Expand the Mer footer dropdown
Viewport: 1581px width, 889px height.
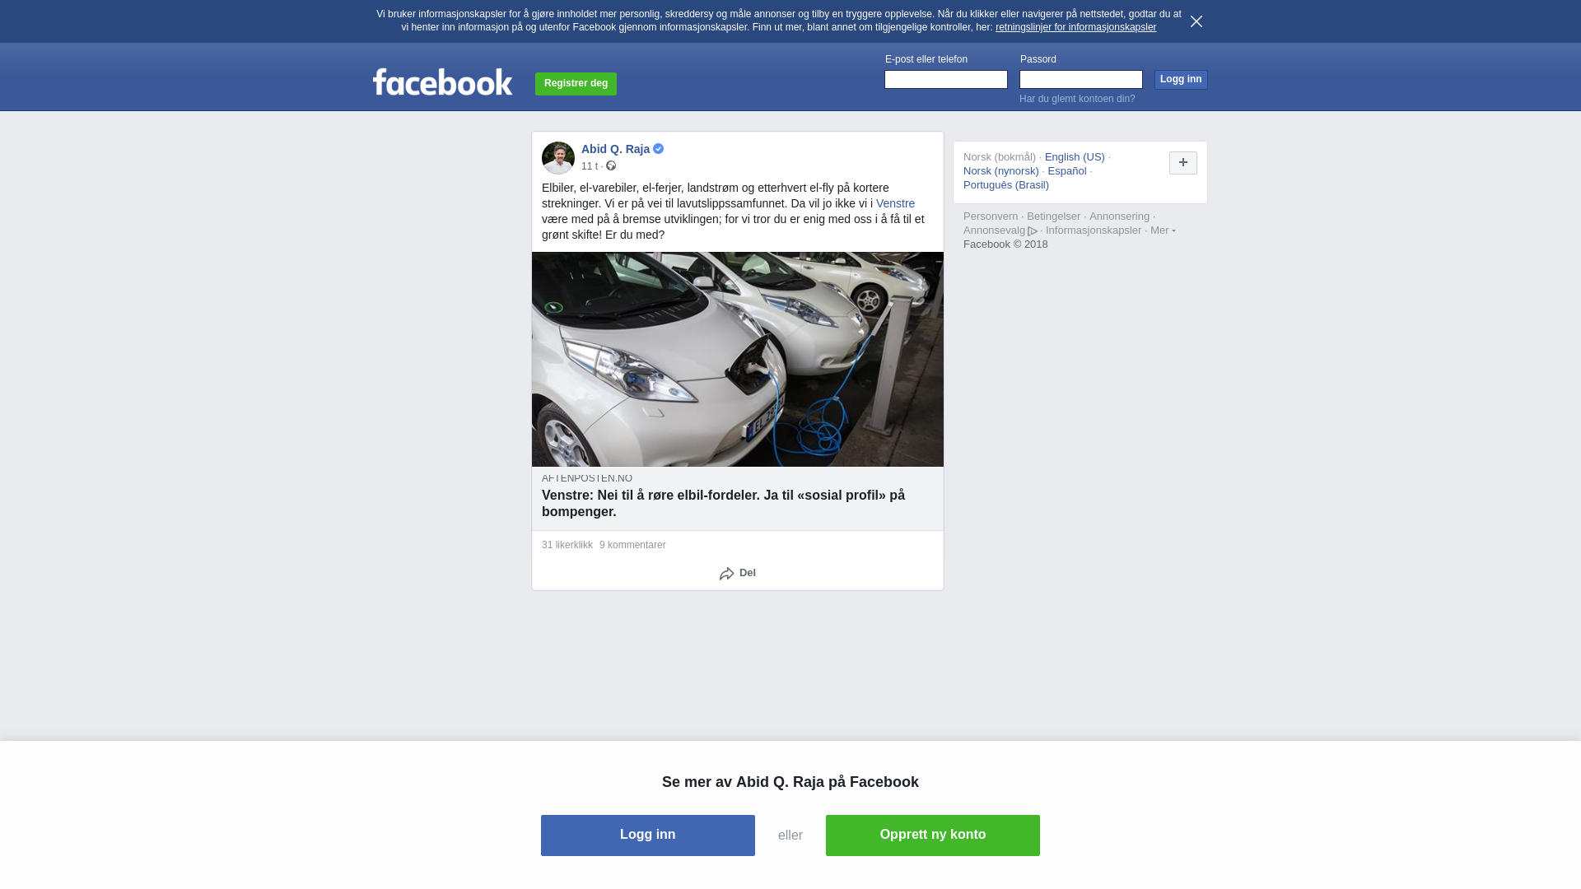(1163, 230)
